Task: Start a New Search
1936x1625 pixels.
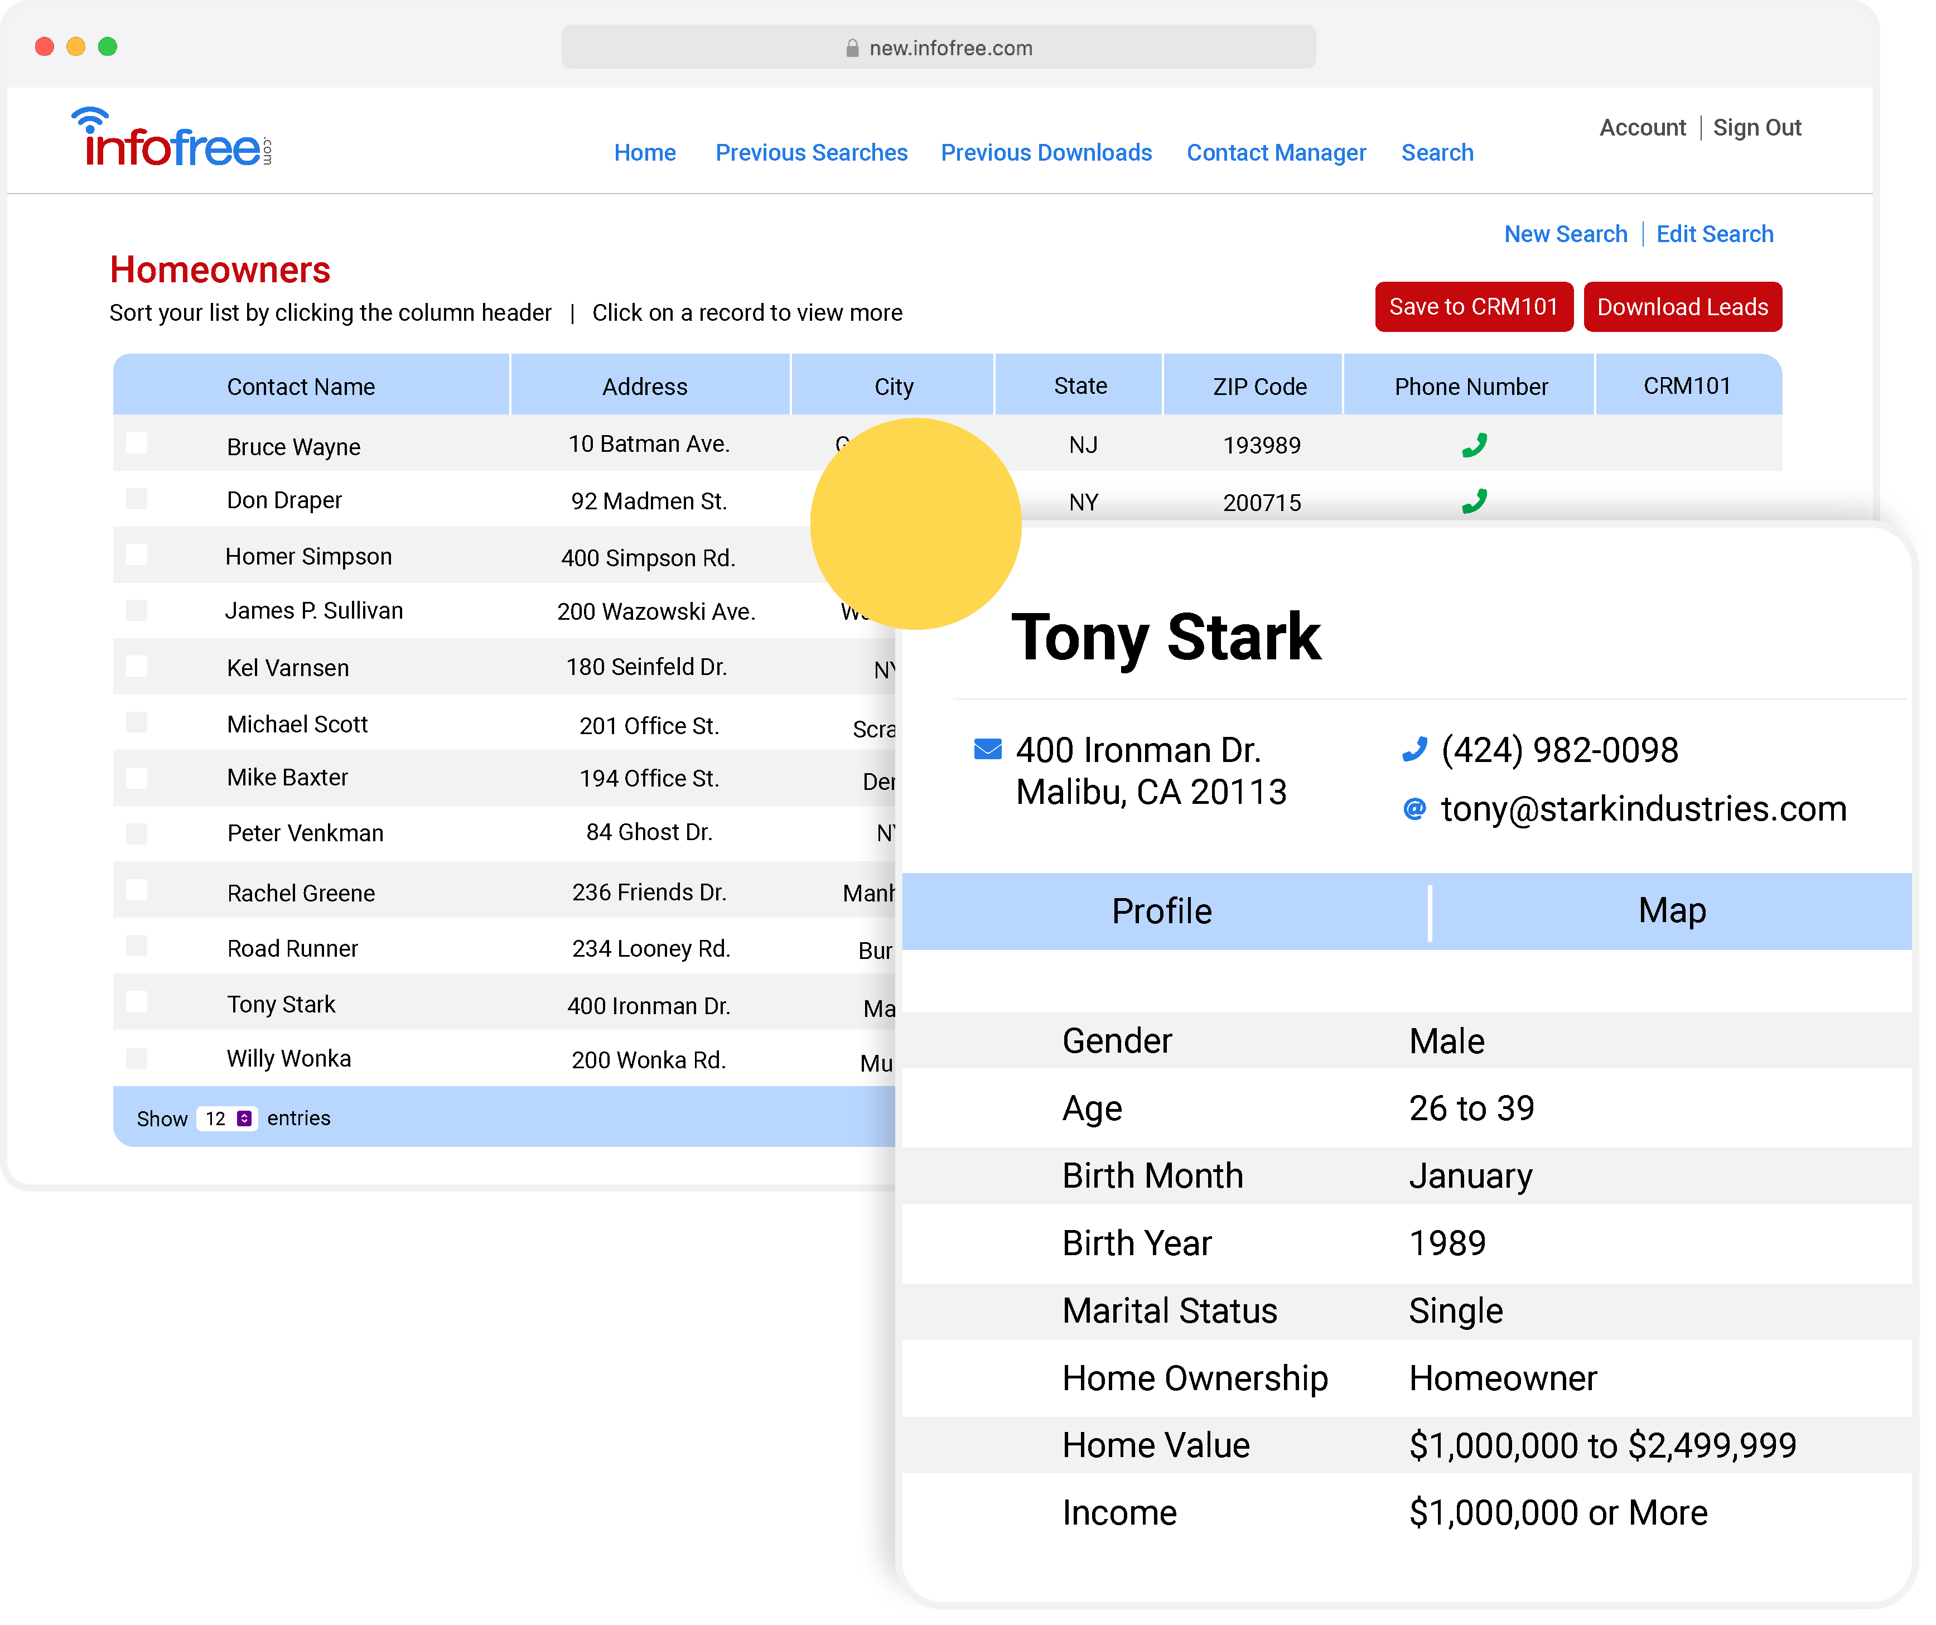Action: [x=1566, y=233]
